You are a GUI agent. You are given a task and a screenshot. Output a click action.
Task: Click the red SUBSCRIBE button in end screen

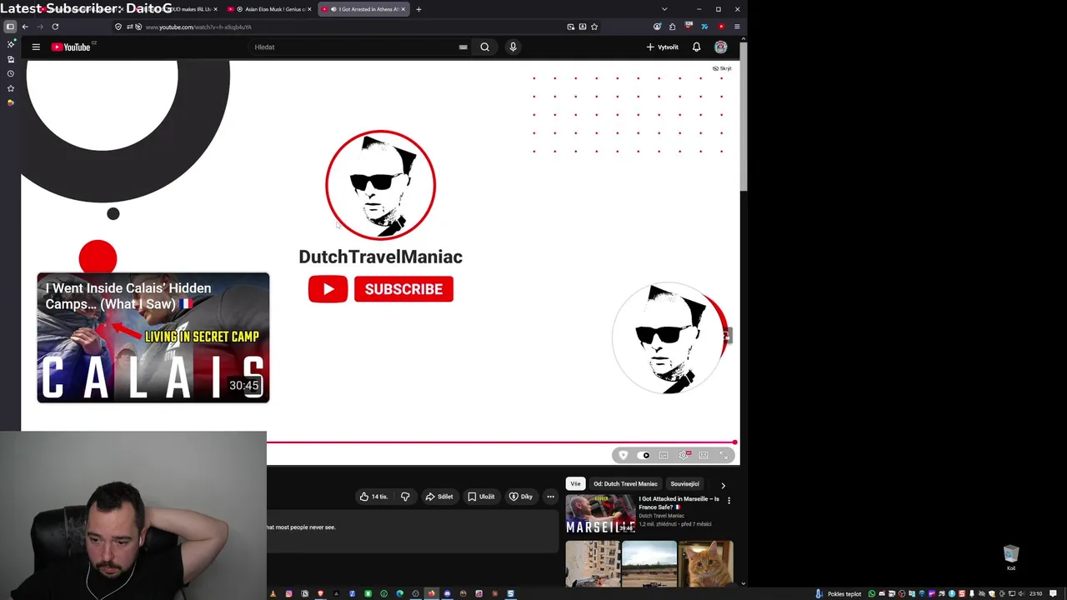tap(403, 289)
